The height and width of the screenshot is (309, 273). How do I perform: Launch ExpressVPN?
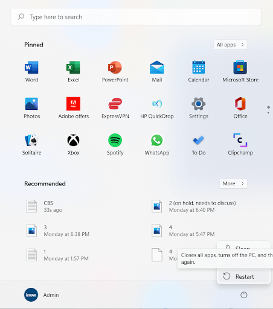pos(115,108)
